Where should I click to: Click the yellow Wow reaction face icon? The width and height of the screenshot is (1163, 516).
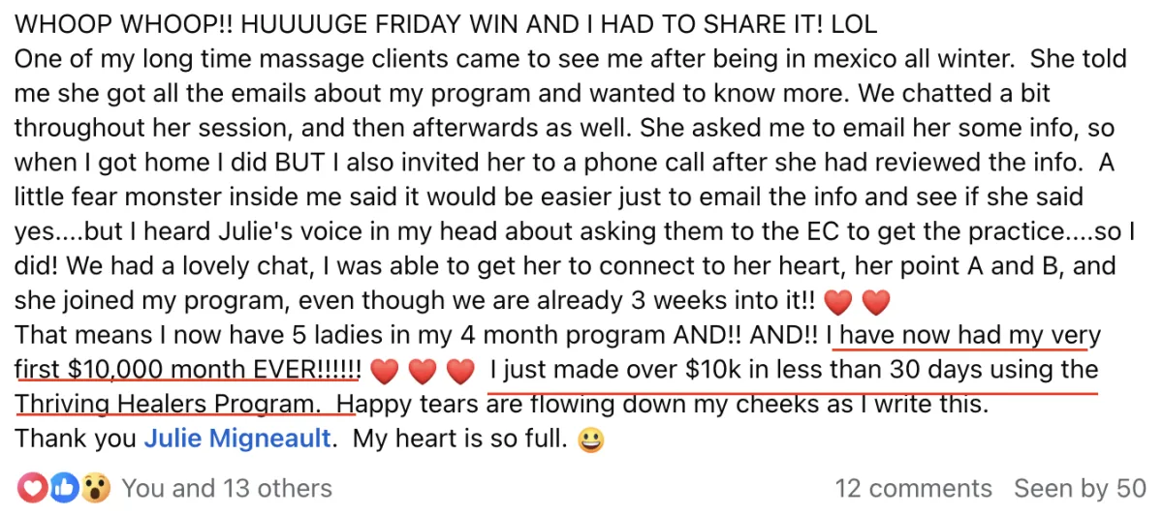94,488
